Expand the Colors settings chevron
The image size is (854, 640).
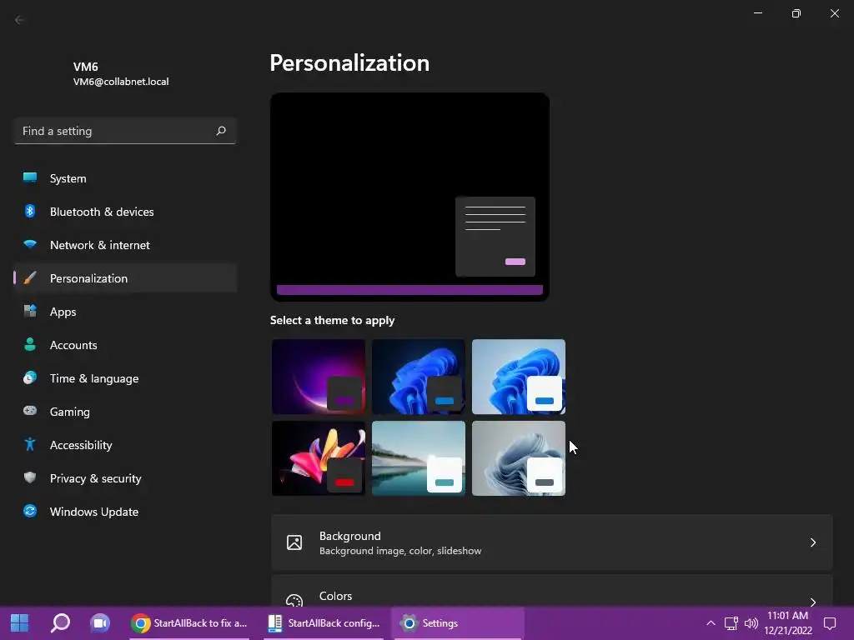pyautogui.click(x=812, y=602)
